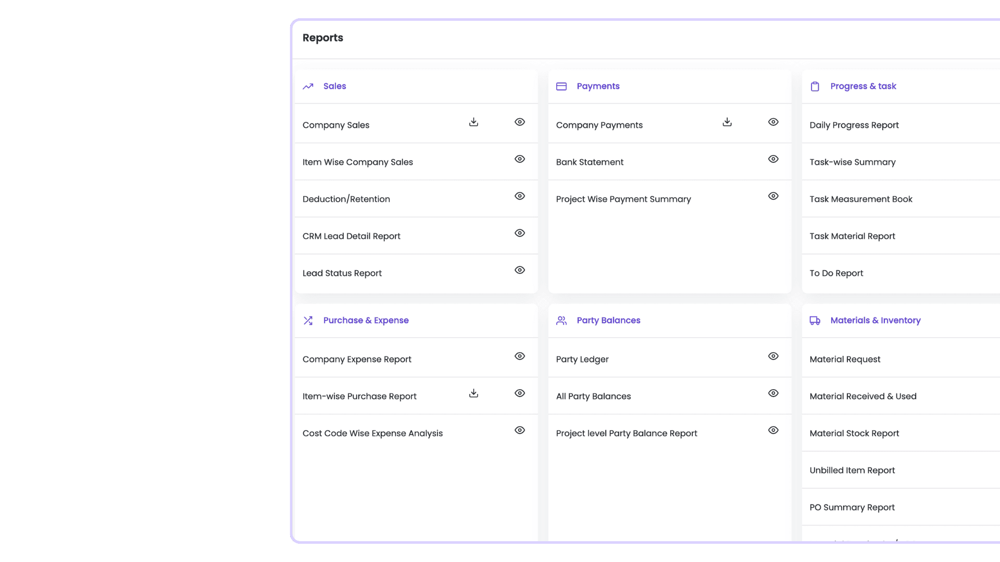Open the Deduction/Retention report row
The height and width of the screenshot is (562, 1000).
[346, 199]
